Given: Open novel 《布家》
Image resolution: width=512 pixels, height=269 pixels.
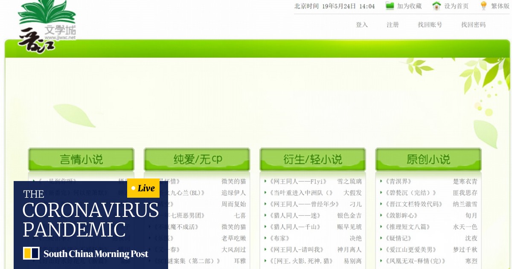Looking at the screenshot, I should click(279, 238).
